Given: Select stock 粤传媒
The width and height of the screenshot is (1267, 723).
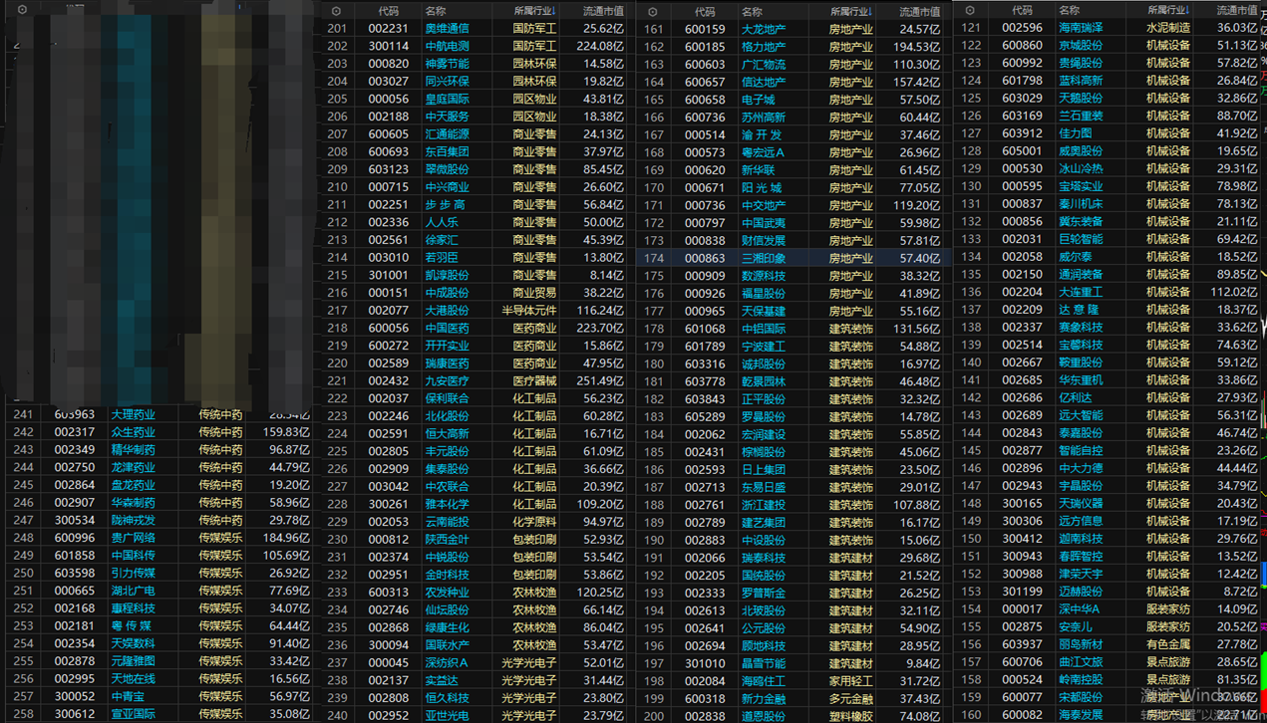Looking at the screenshot, I should pos(131,626).
